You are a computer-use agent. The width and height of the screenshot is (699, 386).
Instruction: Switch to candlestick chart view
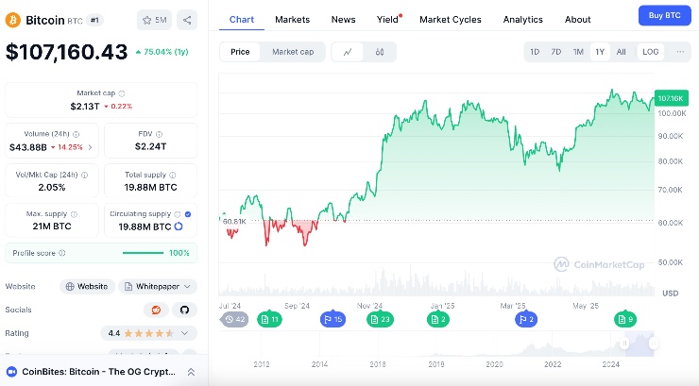coord(380,52)
